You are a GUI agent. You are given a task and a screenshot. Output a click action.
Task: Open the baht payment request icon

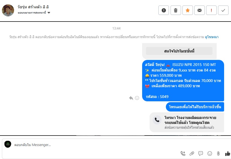(x=218, y=153)
